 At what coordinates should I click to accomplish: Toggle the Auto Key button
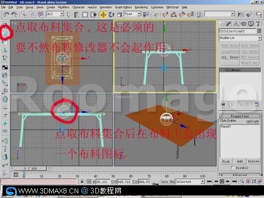pos(168,182)
